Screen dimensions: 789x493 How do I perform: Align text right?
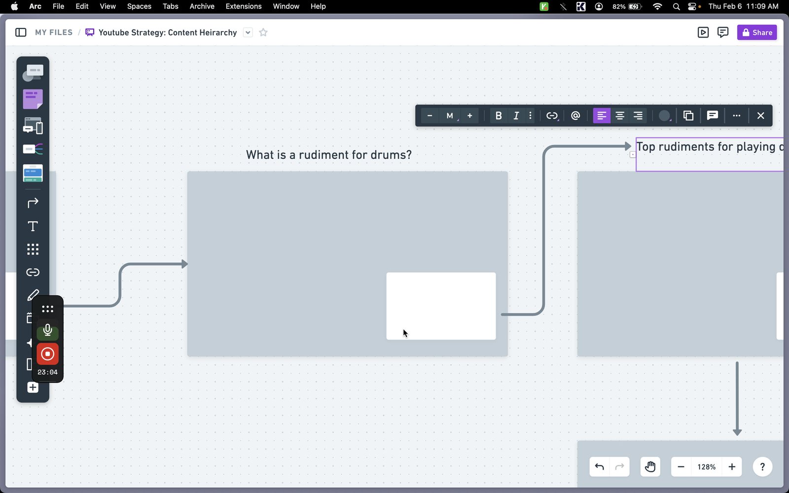pyautogui.click(x=638, y=116)
